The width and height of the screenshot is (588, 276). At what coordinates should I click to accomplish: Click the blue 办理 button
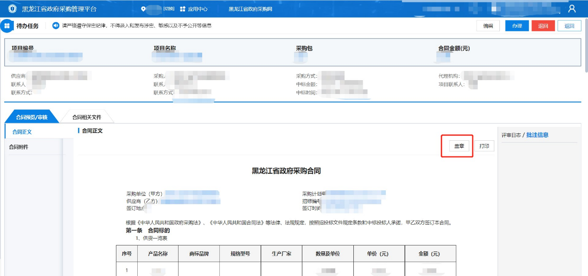[x=517, y=26]
